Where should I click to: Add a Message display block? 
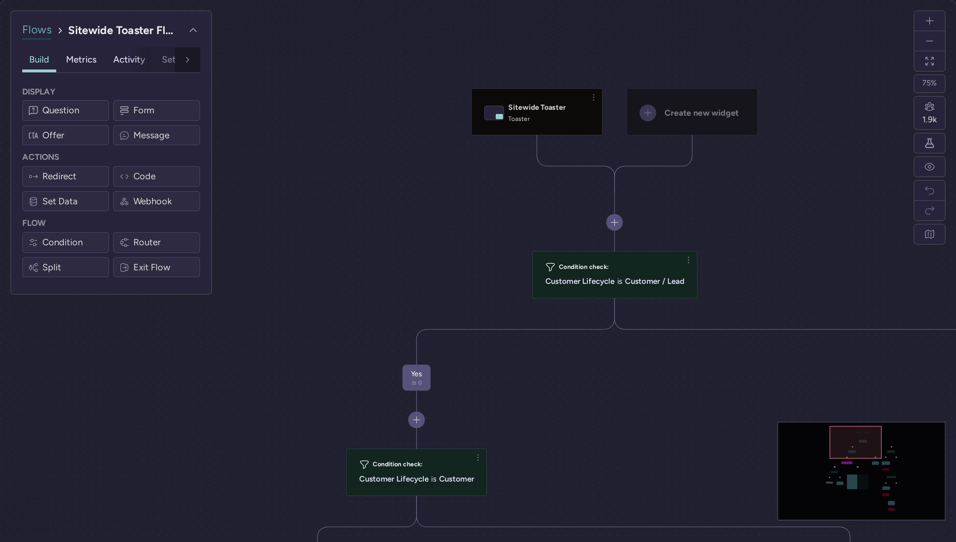(x=157, y=135)
